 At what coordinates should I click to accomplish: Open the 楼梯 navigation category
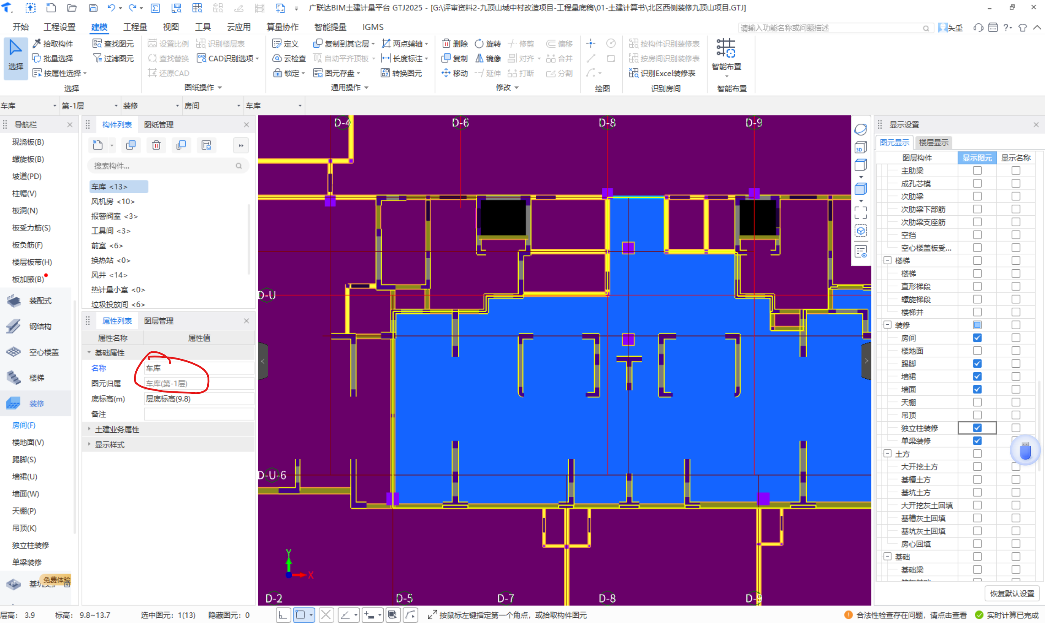point(36,378)
